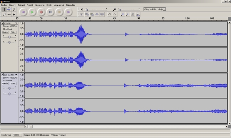The width and height of the screenshot is (231, 138).
Task: Select the Zoom magnifier tool
Action: click(x=4, y=14)
